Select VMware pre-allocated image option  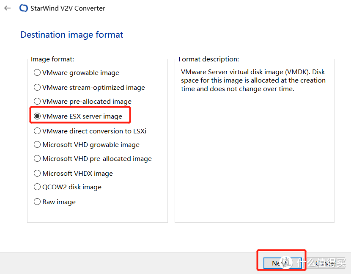coord(37,102)
